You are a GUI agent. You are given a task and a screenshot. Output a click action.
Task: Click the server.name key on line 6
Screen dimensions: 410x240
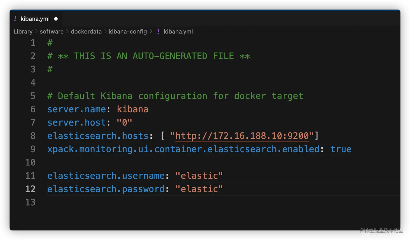pos(76,109)
